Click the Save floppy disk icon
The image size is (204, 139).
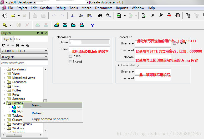[x=24, y=16]
